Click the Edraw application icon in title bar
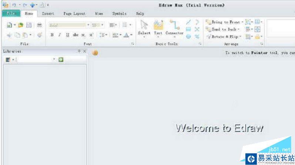 click(x=6, y=5)
